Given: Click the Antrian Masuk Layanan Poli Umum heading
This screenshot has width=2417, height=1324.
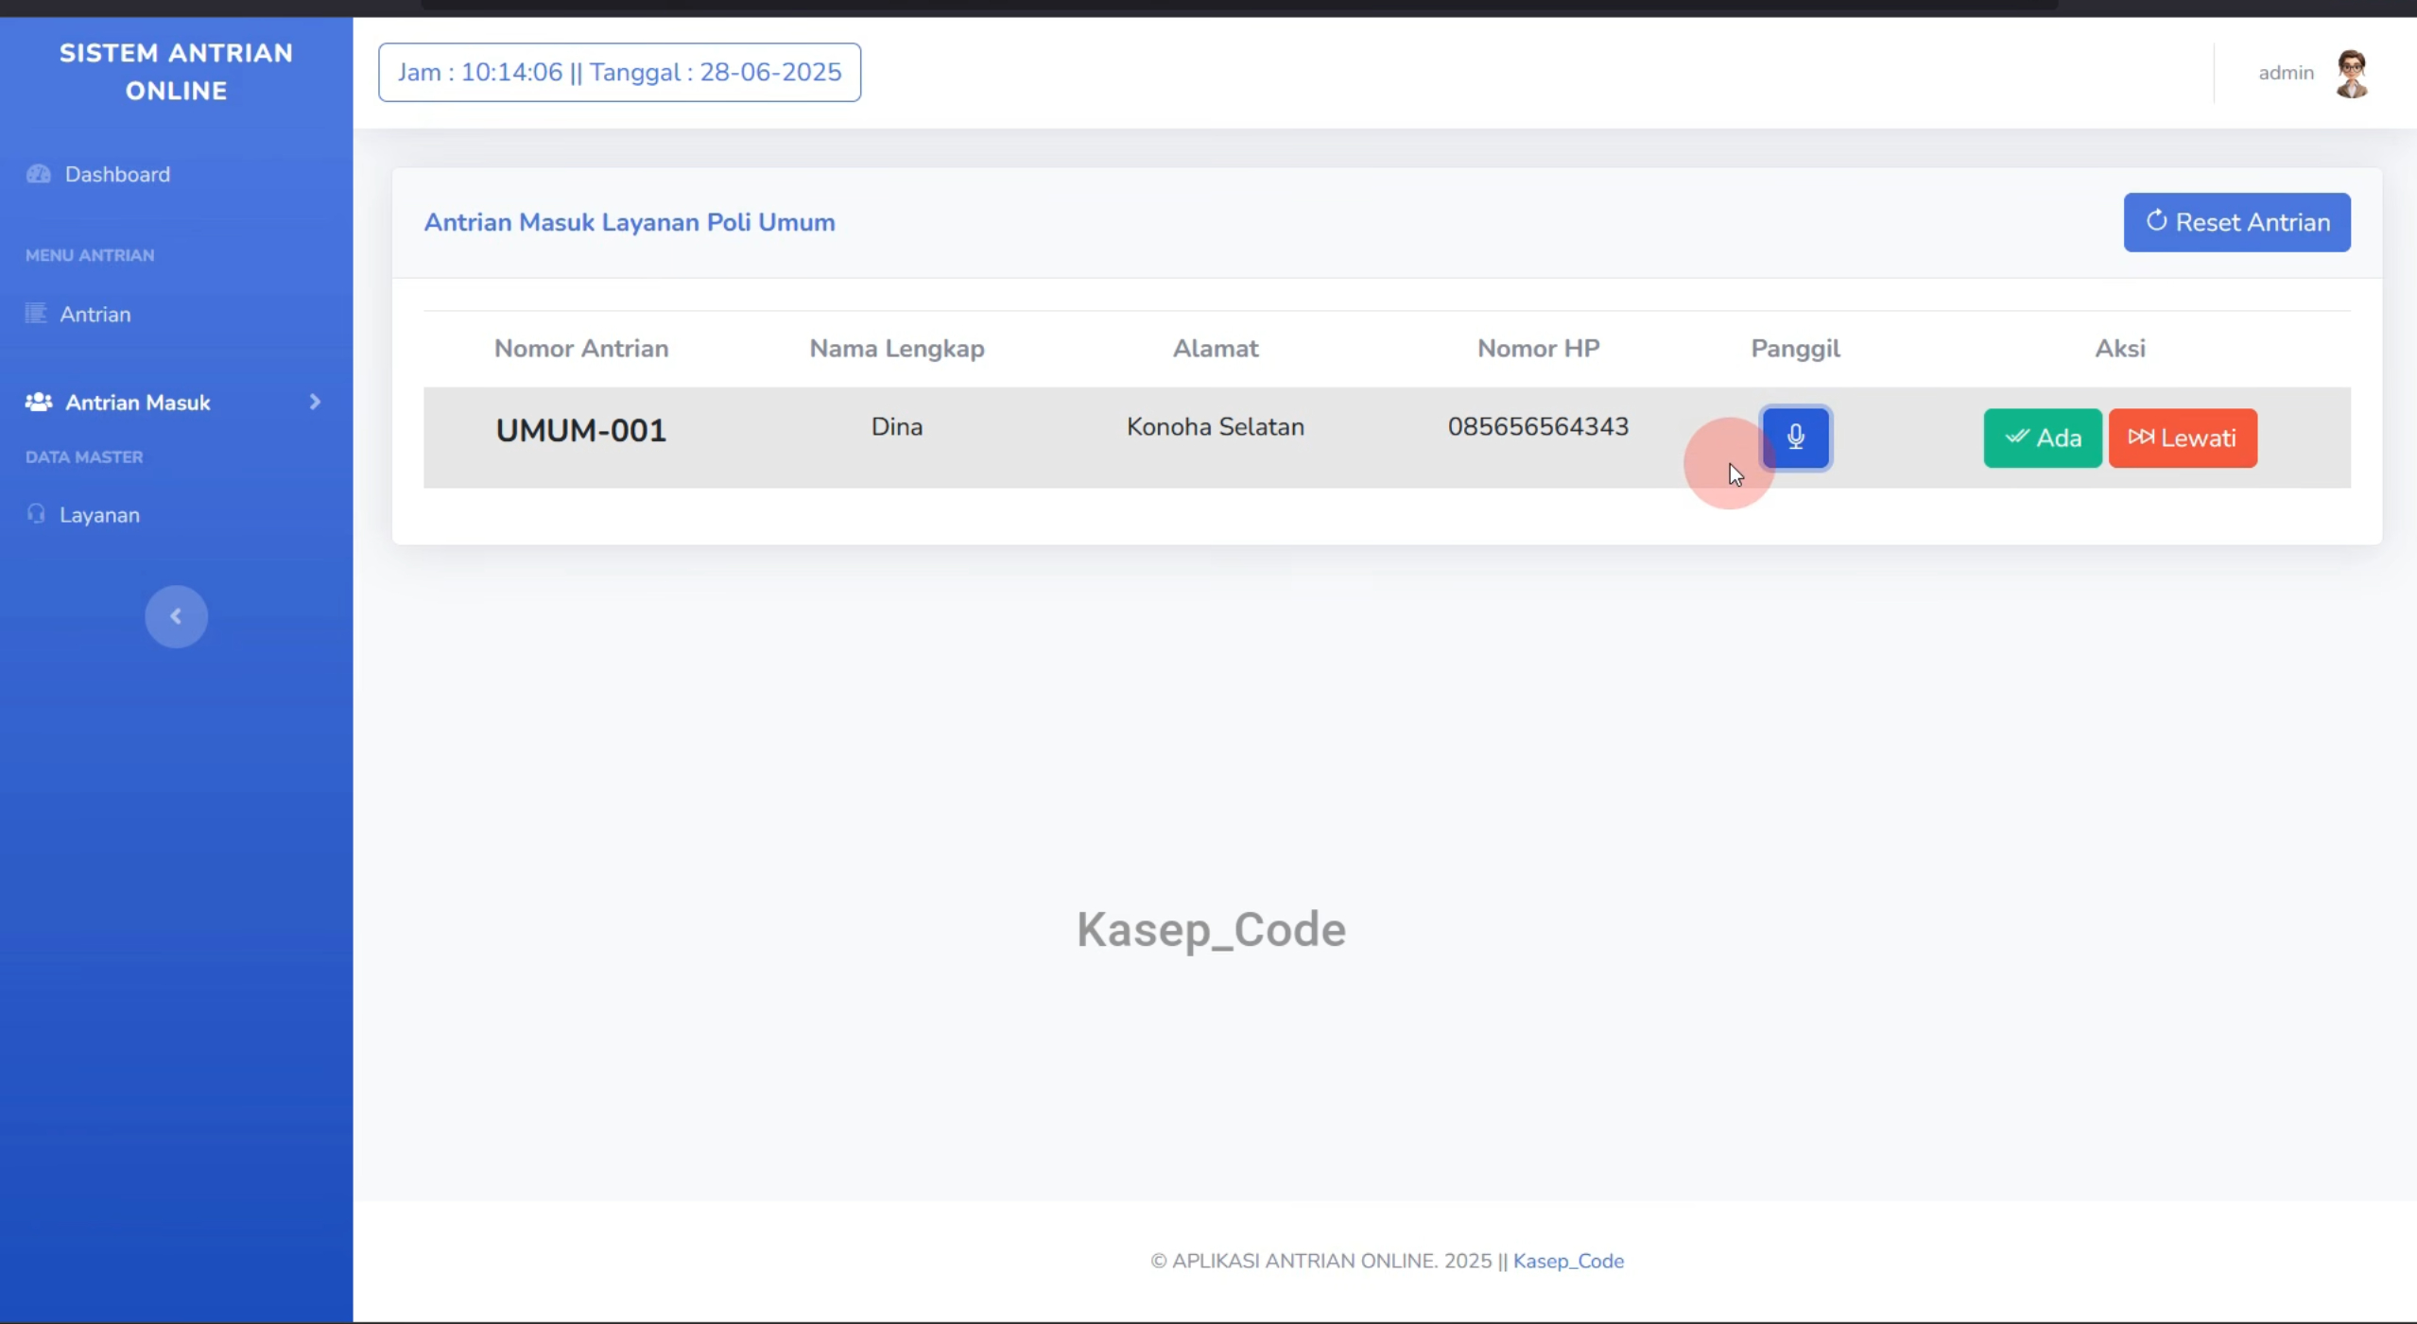Looking at the screenshot, I should pos(629,222).
